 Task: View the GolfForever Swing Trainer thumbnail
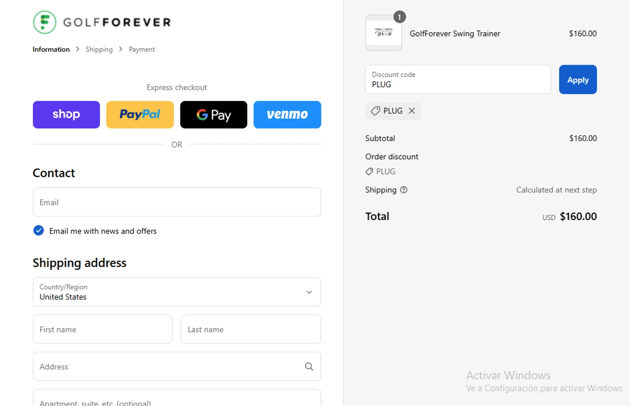[x=383, y=33]
